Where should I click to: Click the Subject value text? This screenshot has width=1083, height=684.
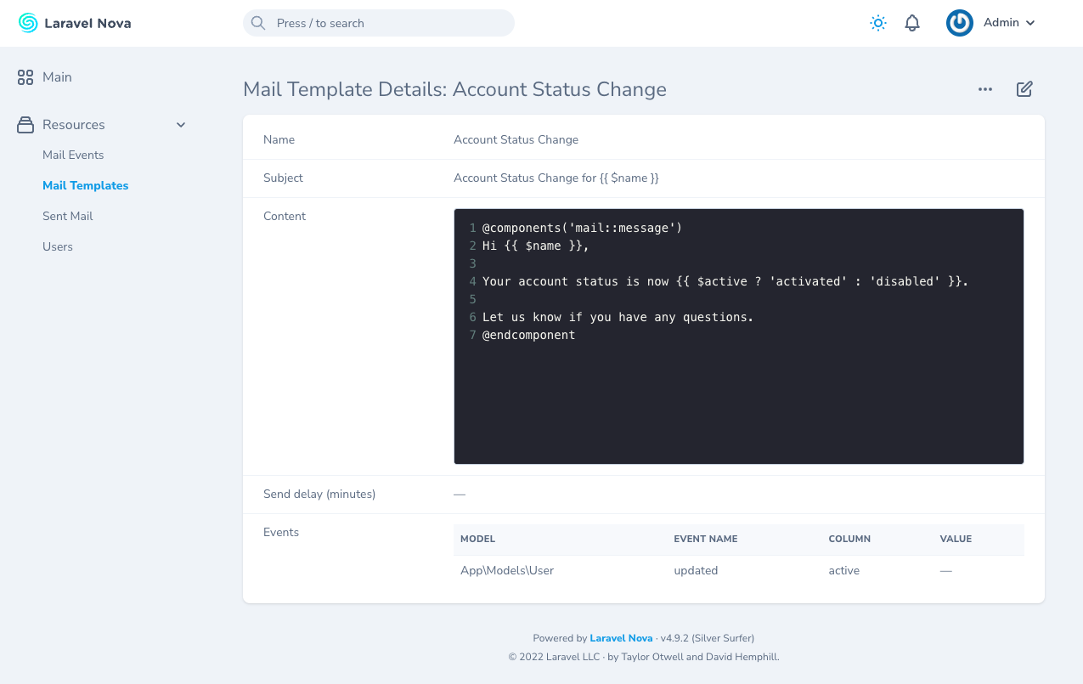coord(556,178)
